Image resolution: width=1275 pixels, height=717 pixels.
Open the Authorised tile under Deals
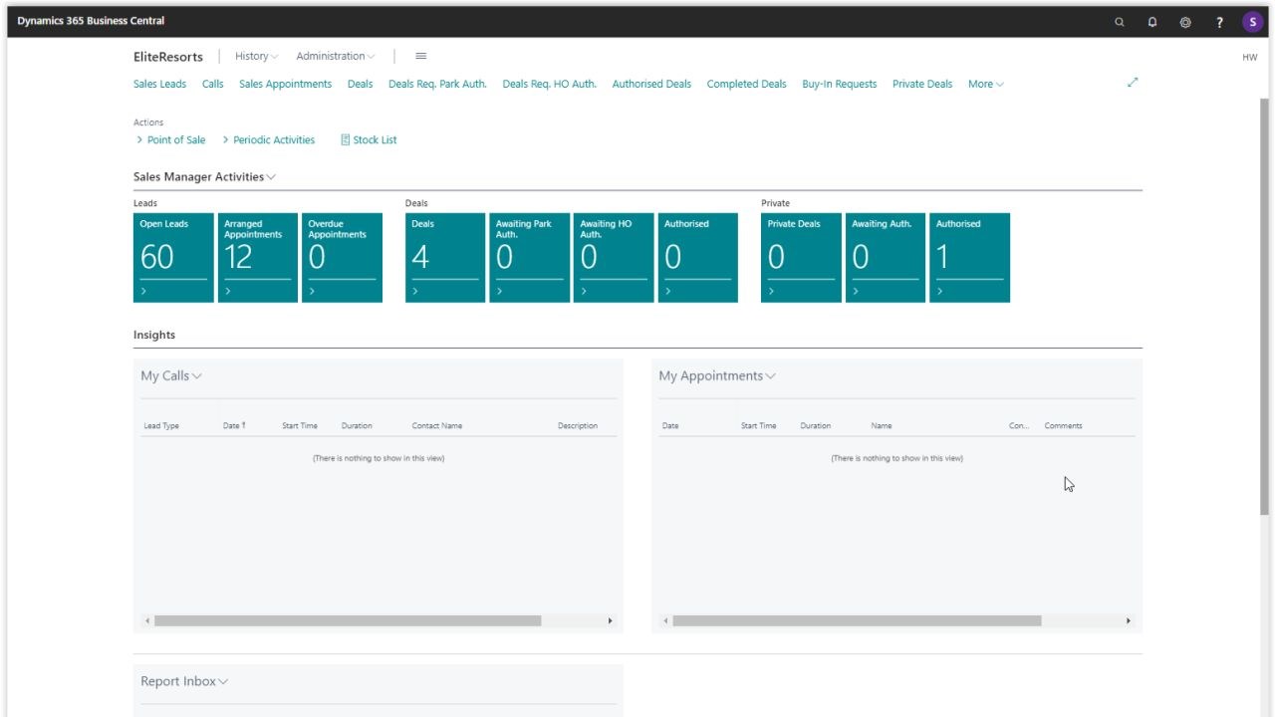pyautogui.click(x=698, y=258)
